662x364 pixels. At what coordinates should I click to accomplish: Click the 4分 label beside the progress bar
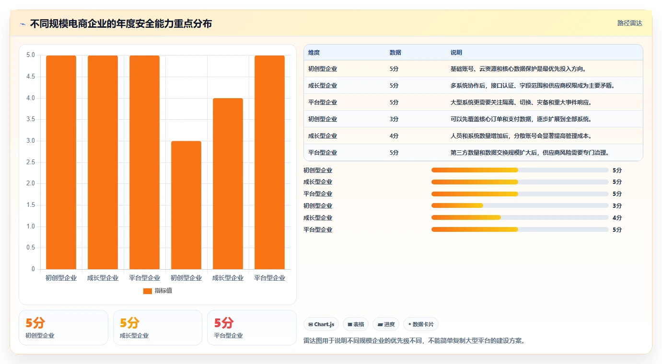tap(617, 217)
